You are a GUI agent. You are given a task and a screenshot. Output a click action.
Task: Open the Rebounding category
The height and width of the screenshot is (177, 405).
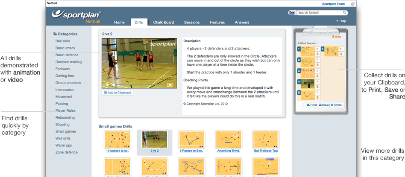point(65,118)
